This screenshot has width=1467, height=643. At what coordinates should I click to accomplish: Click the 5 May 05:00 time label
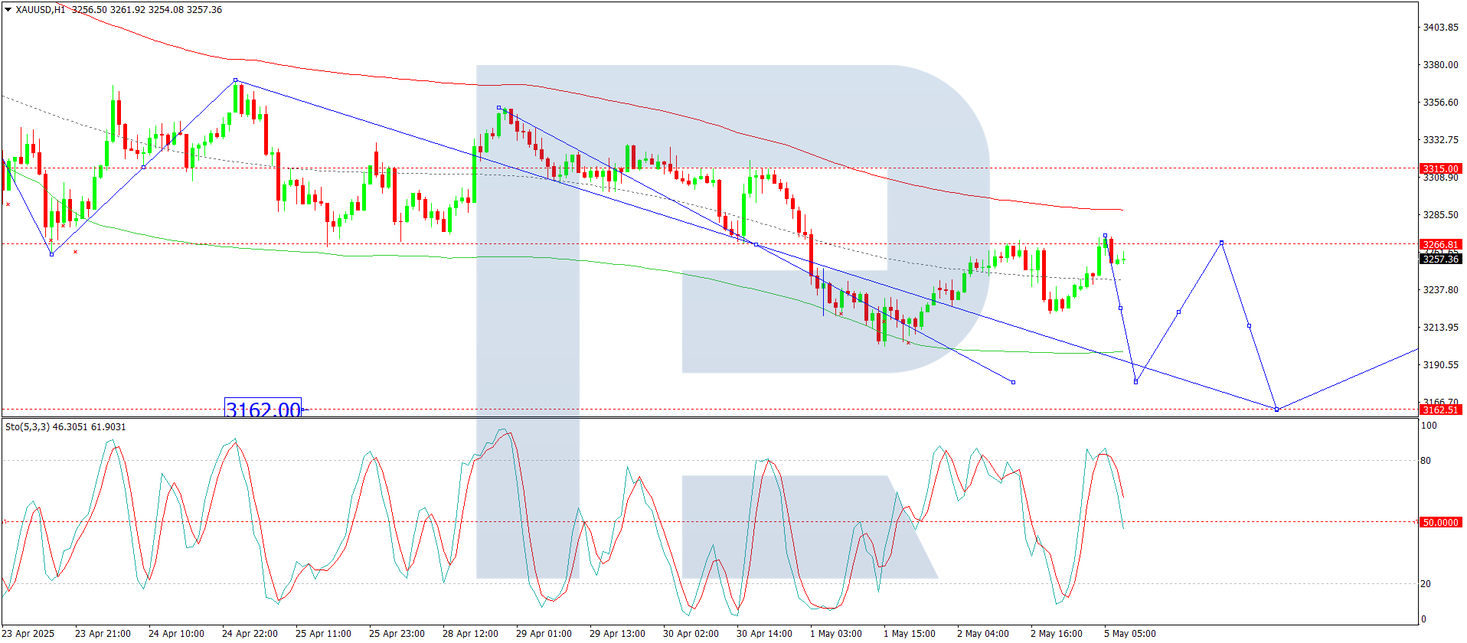point(1130,633)
